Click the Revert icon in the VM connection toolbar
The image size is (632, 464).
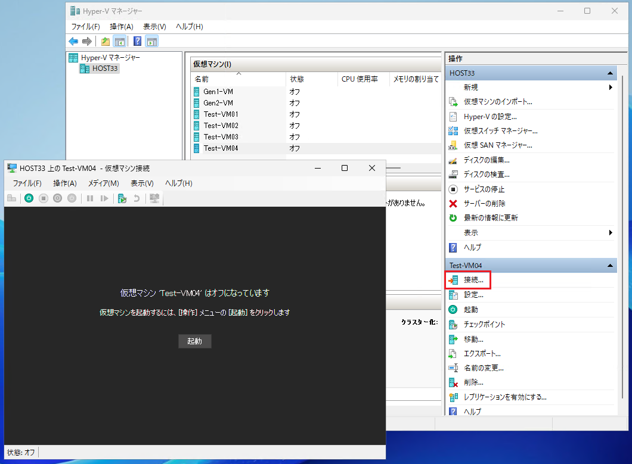coord(137,198)
